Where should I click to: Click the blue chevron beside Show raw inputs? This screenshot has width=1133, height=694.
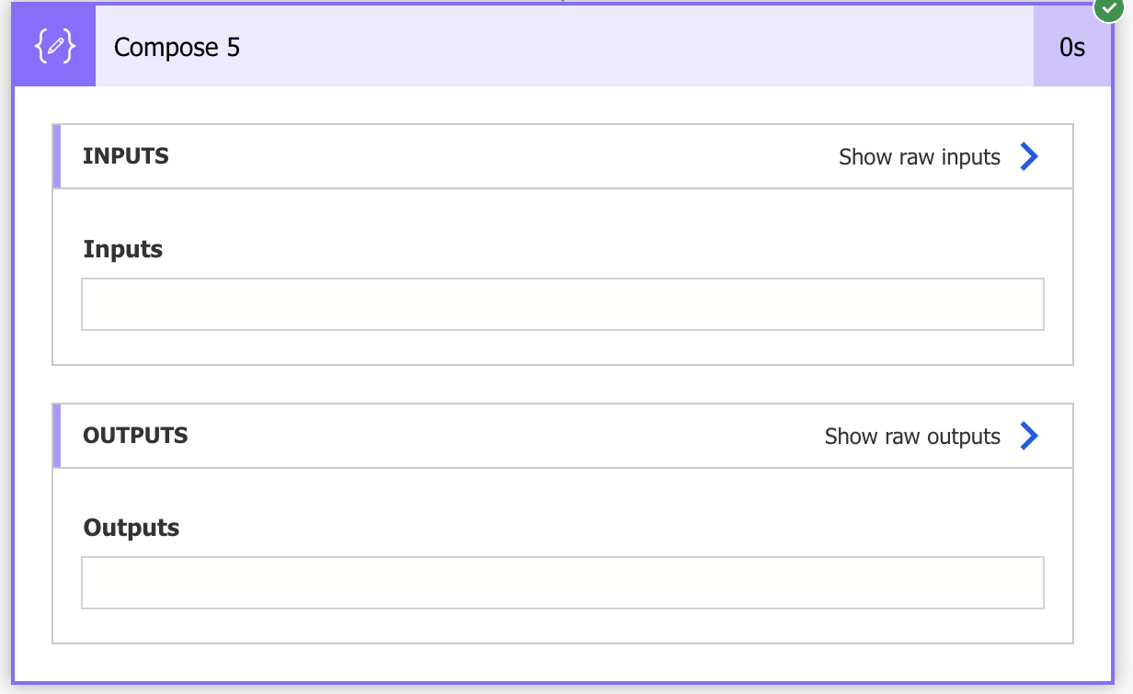(x=1029, y=157)
